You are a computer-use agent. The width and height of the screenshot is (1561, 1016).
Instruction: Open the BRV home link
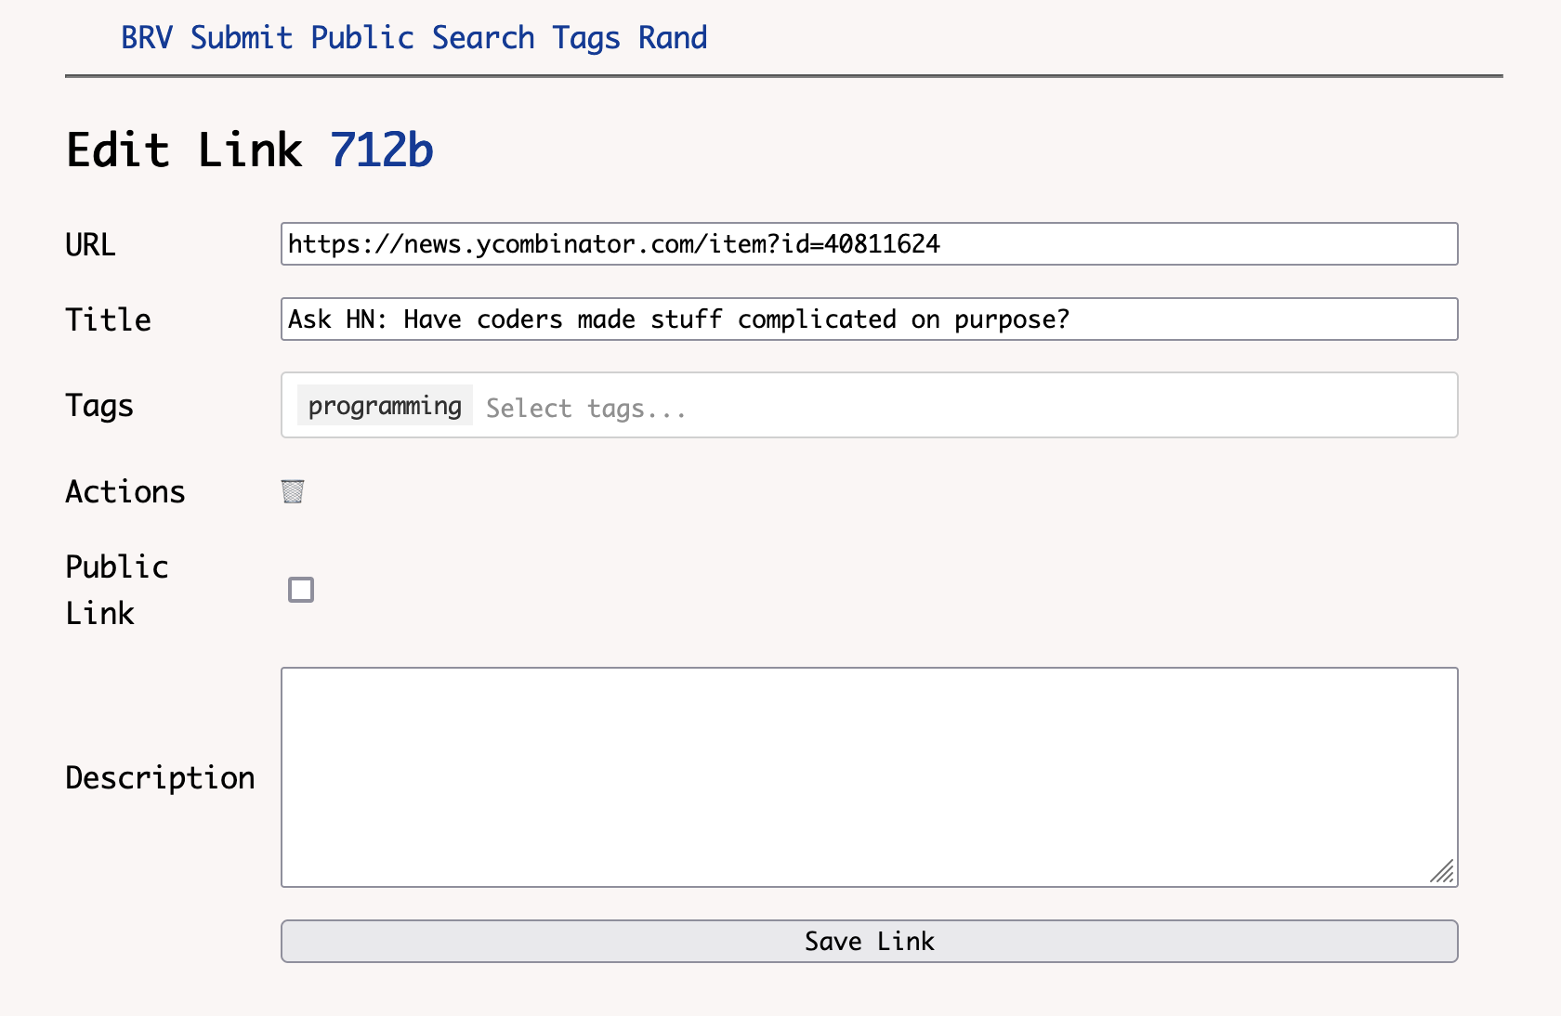coord(147,38)
